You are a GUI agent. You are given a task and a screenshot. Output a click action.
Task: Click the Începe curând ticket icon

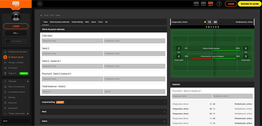(x=5, y=62)
